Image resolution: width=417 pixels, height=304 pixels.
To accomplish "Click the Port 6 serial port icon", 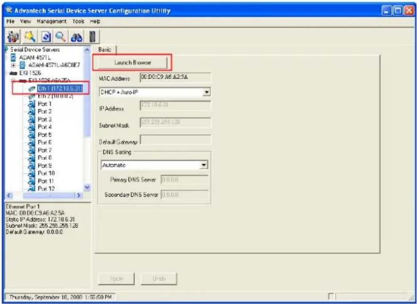I will pyautogui.click(x=31, y=142).
